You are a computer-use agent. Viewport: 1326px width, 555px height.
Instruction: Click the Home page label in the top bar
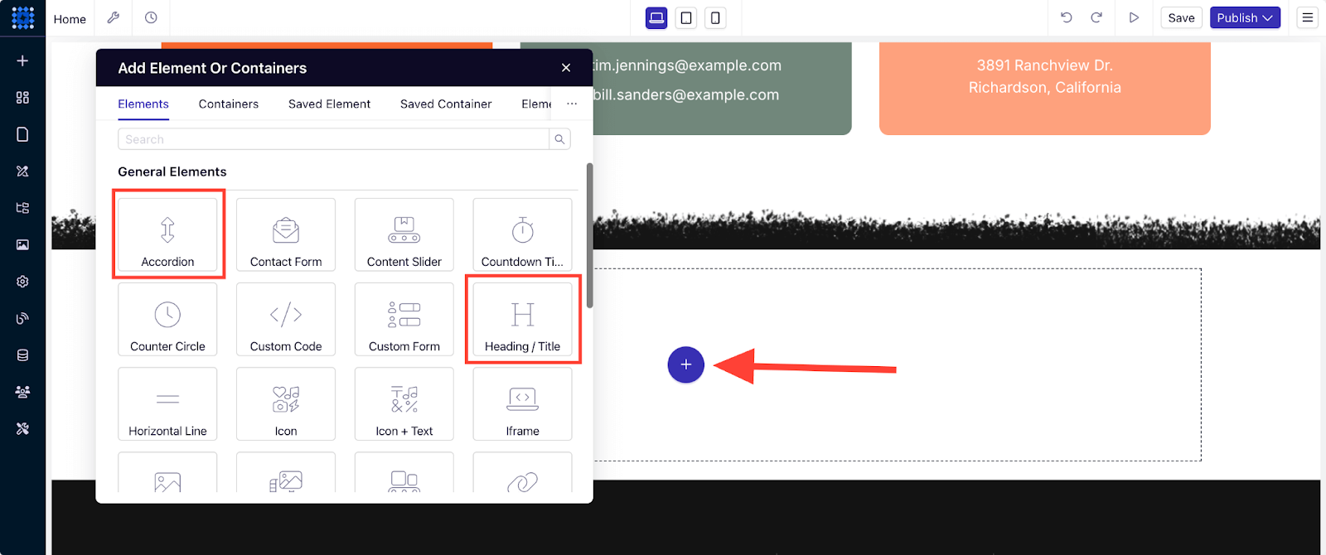(x=70, y=18)
